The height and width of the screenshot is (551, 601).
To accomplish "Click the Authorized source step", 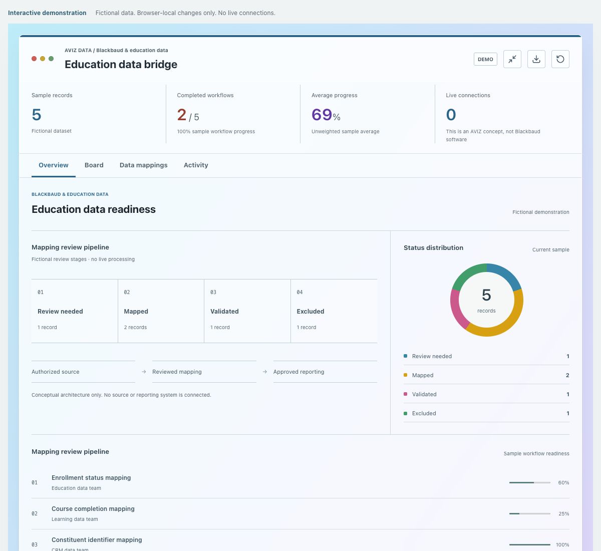I will [83, 372].
